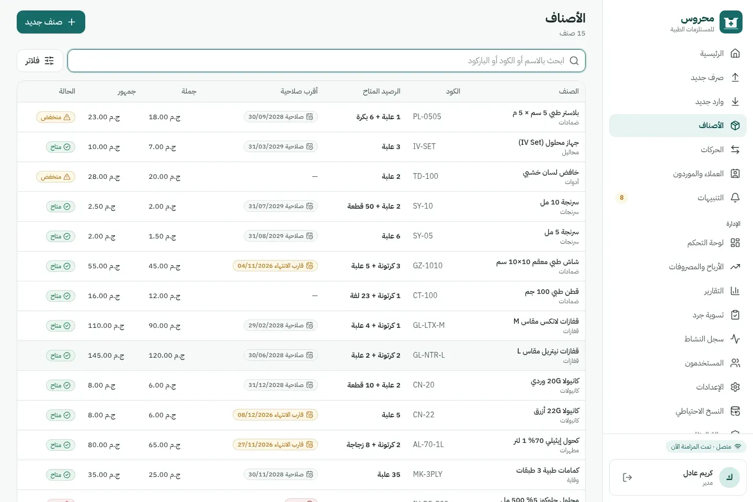Select the بلاستر طبي 5 سم row name
Image resolution: width=753 pixels, height=502 pixels.
[x=545, y=113]
